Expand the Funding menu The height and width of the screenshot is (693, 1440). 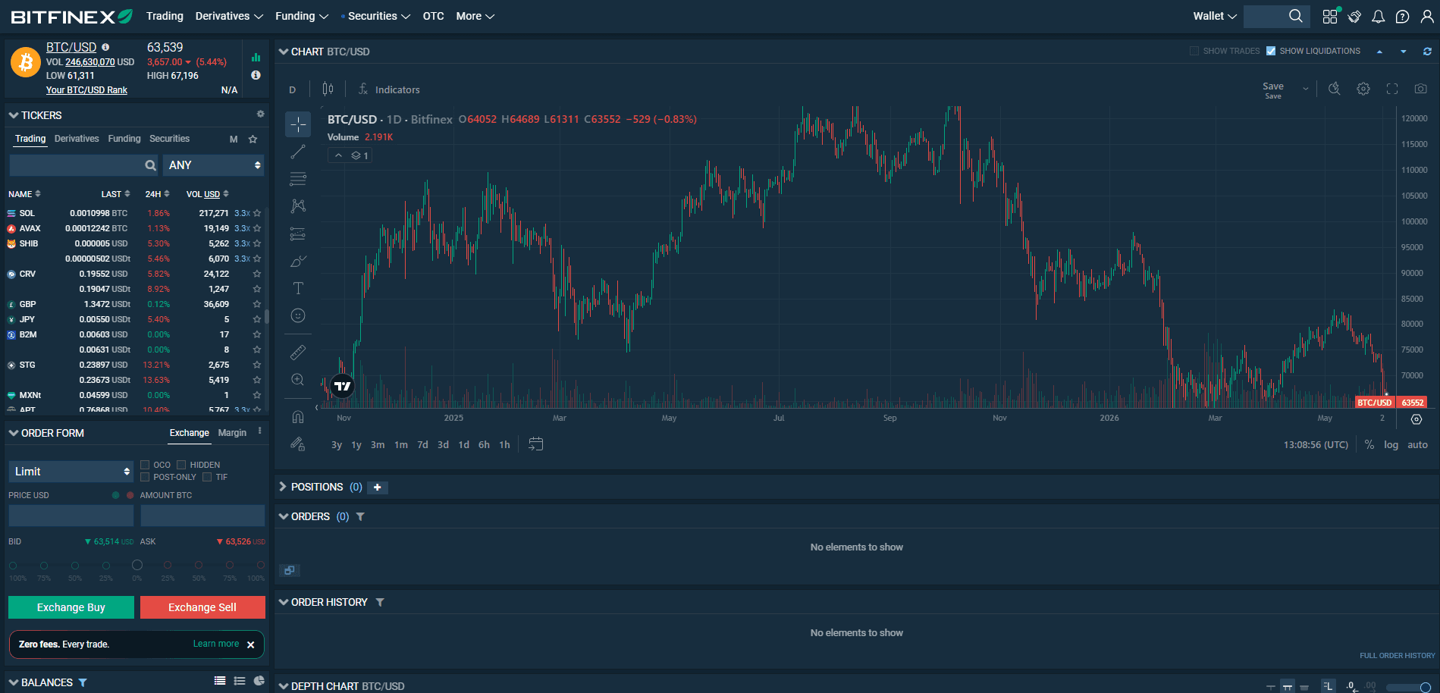click(x=302, y=16)
